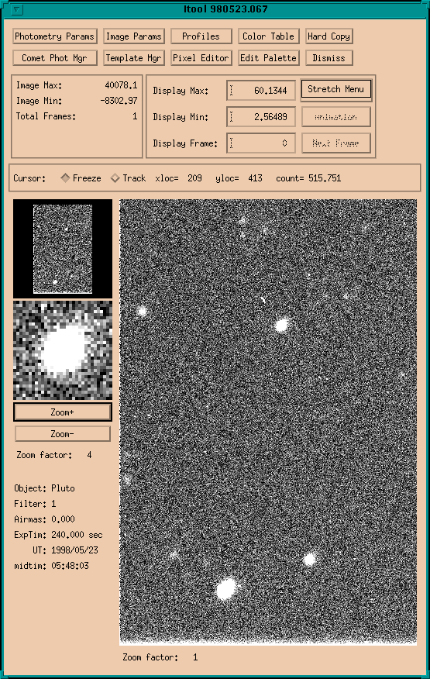Decrease zoom with the Zoom- button
This screenshot has width=430, height=679.
pyautogui.click(x=62, y=434)
